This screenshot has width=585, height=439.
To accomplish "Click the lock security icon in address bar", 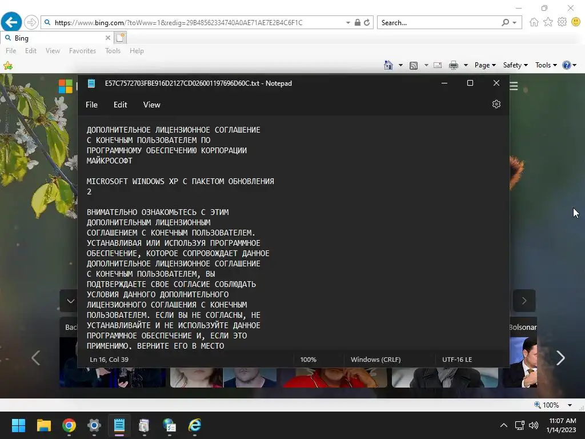I will 358,22.
